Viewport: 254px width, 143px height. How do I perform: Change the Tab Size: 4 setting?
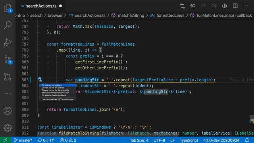[x=139, y=140]
